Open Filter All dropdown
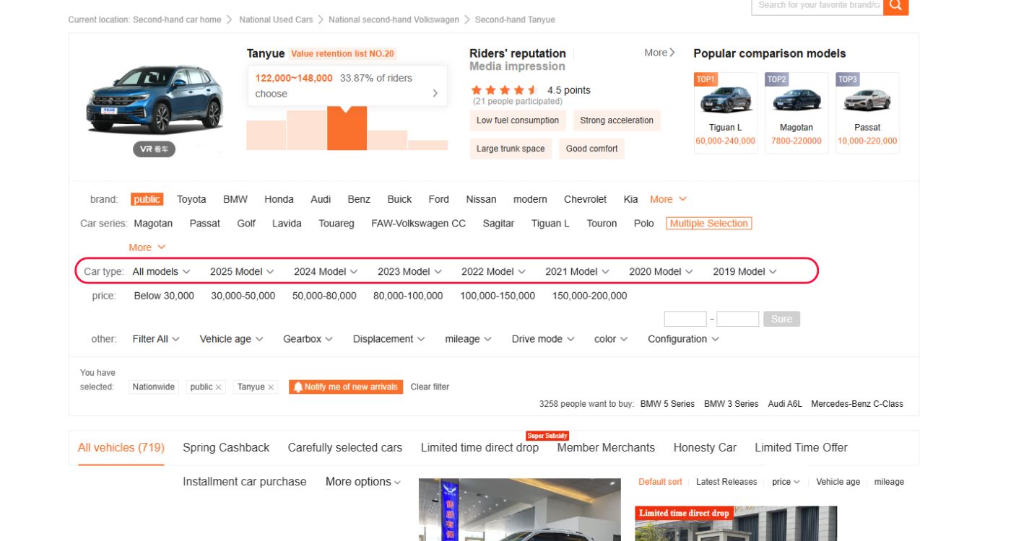1029x541 pixels. click(x=156, y=339)
